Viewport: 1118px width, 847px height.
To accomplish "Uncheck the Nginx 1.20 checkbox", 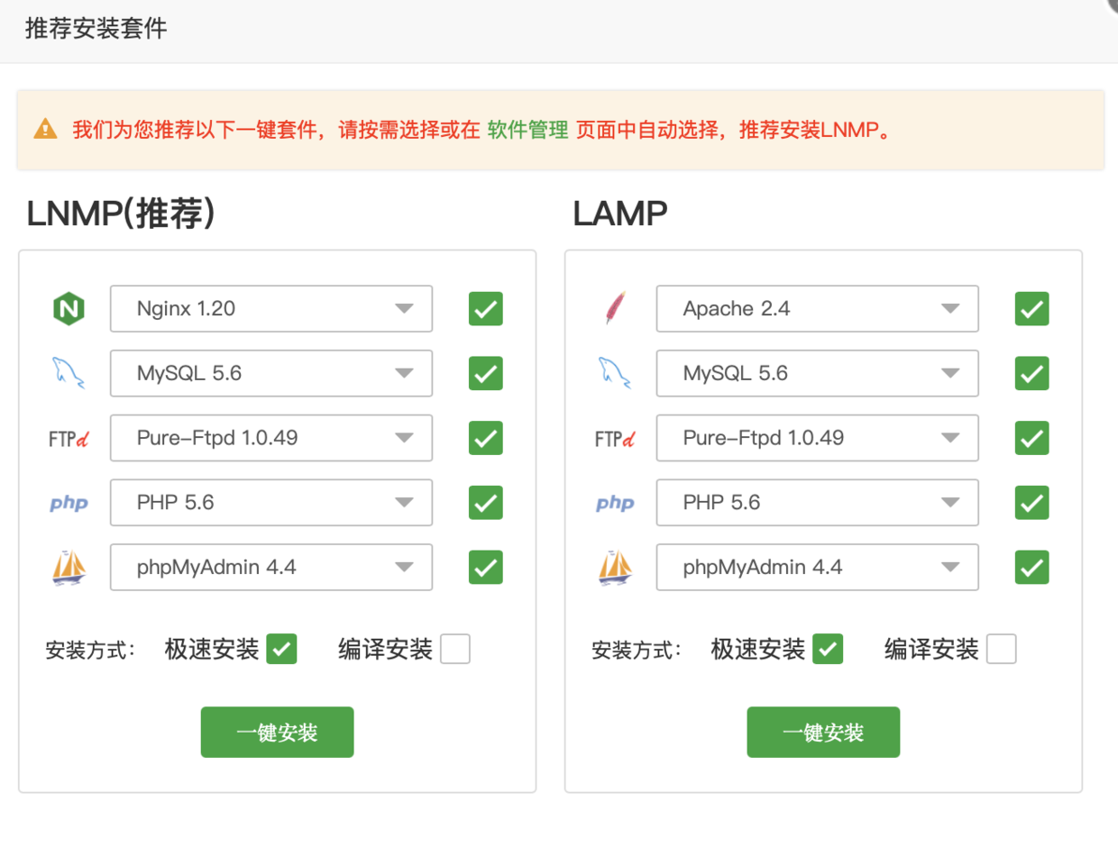I will coord(485,309).
